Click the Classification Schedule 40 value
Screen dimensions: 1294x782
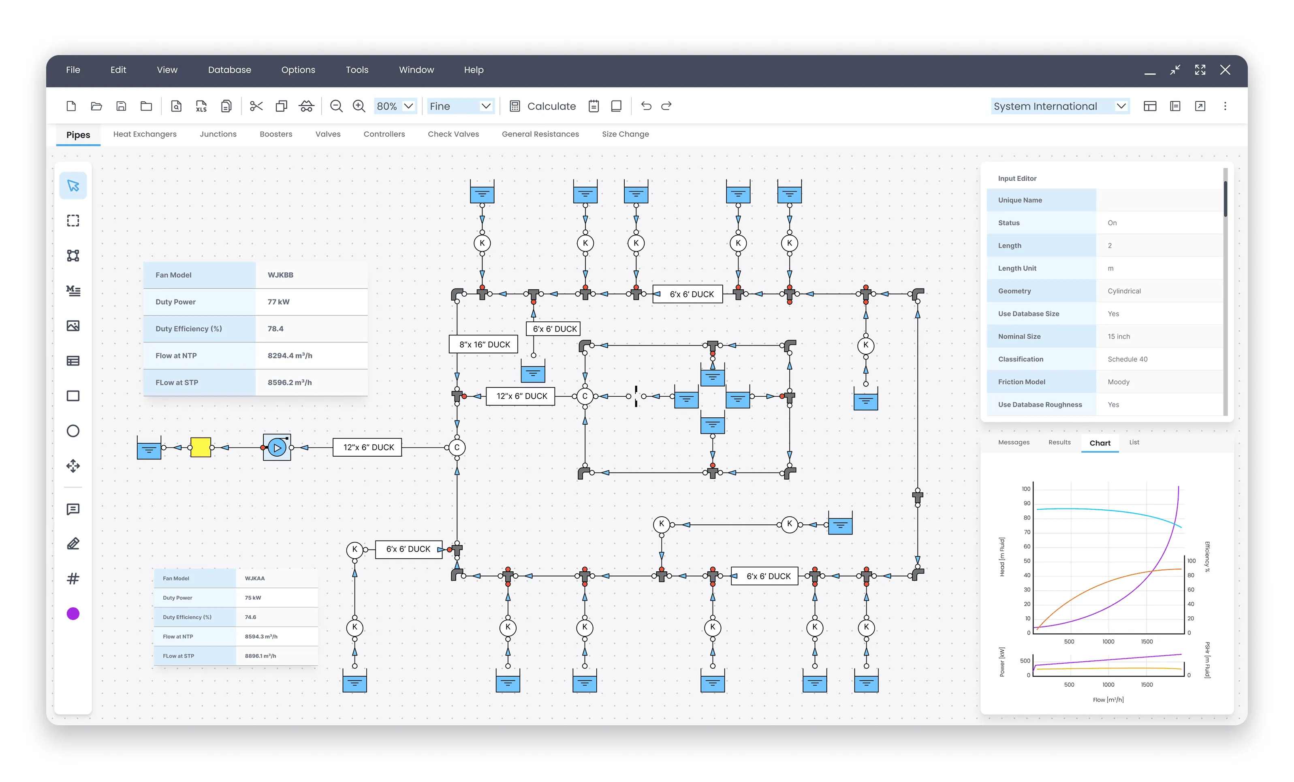pos(1159,359)
